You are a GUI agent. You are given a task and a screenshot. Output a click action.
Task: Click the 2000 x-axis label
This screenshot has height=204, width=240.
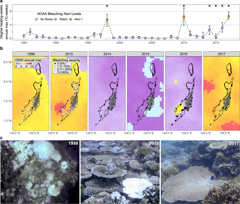tap(120, 43)
